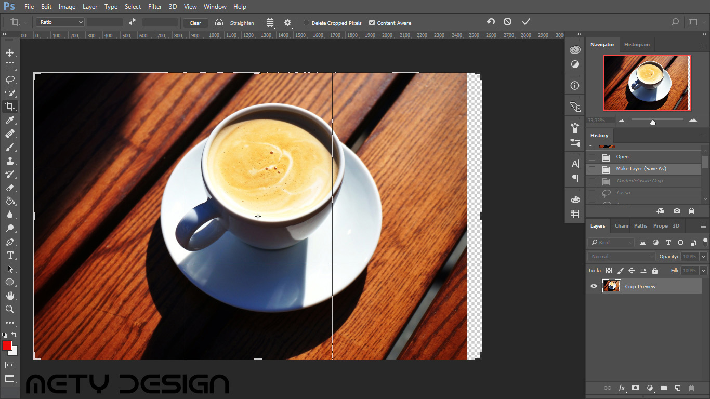The width and height of the screenshot is (710, 399).
Task: Open the Ratio aspect preset dropdown
Action: (x=60, y=22)
